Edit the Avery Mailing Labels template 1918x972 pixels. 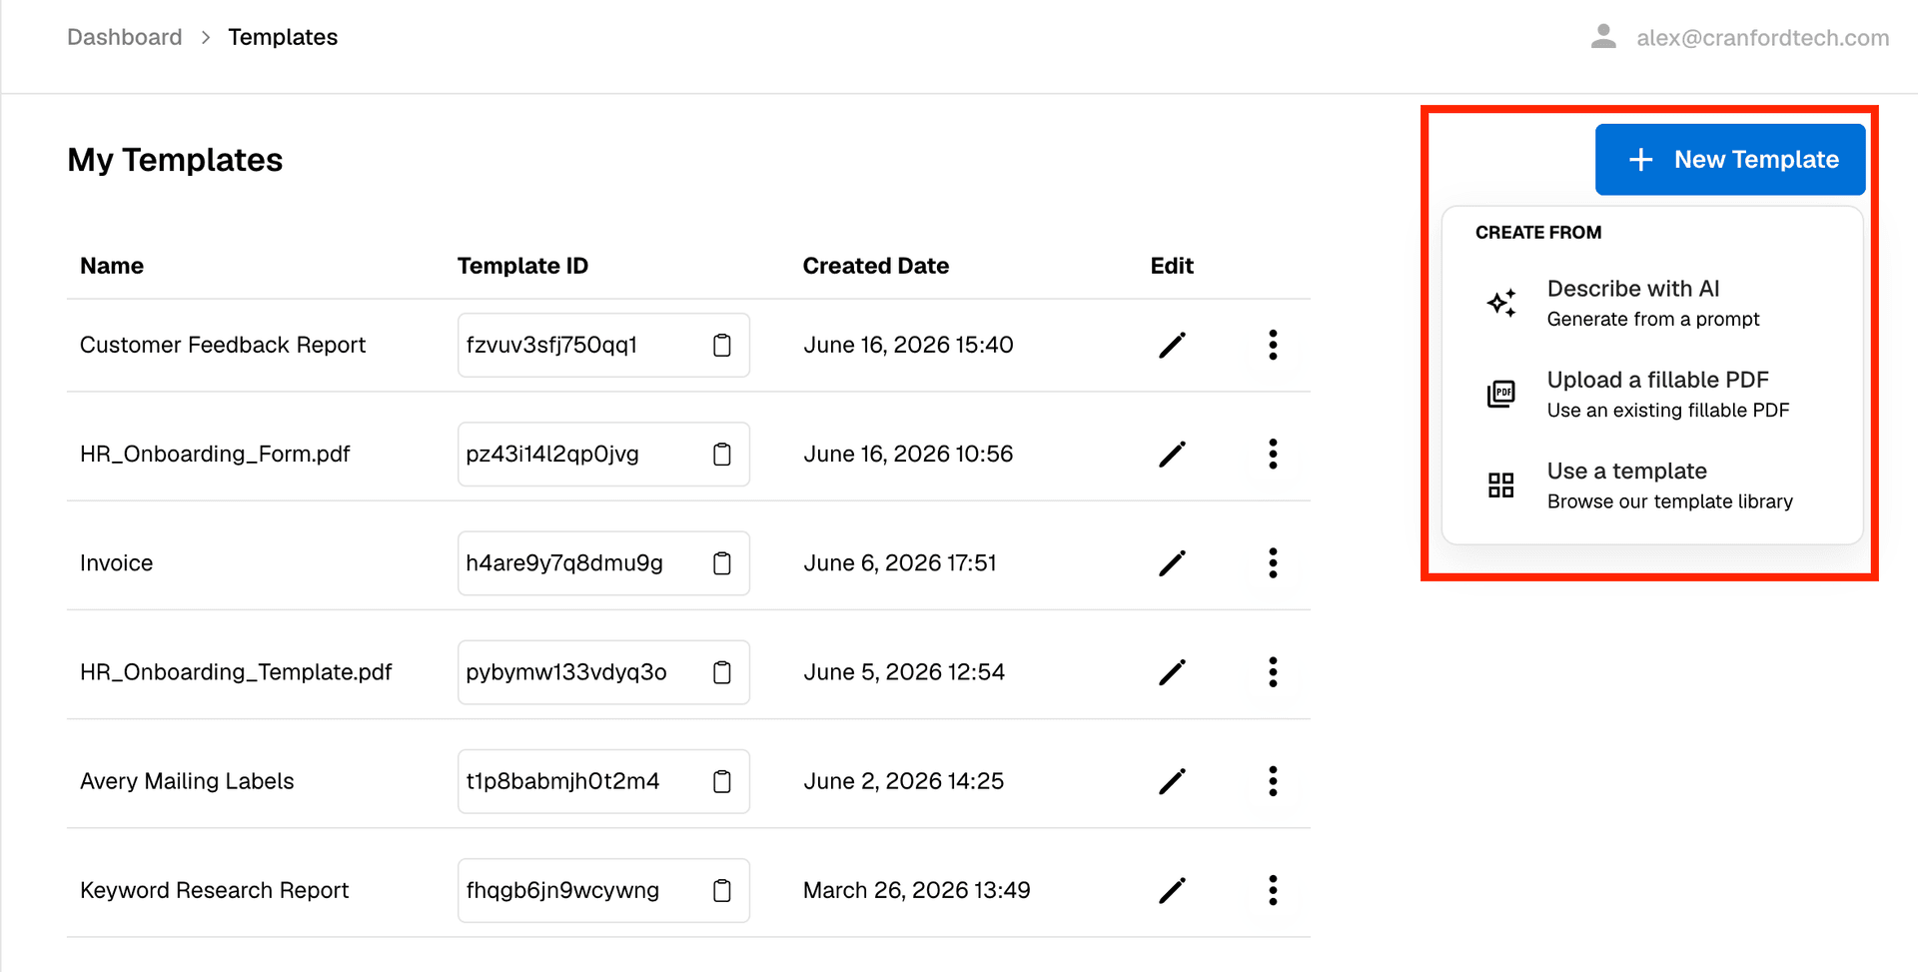coord(1172,780)
